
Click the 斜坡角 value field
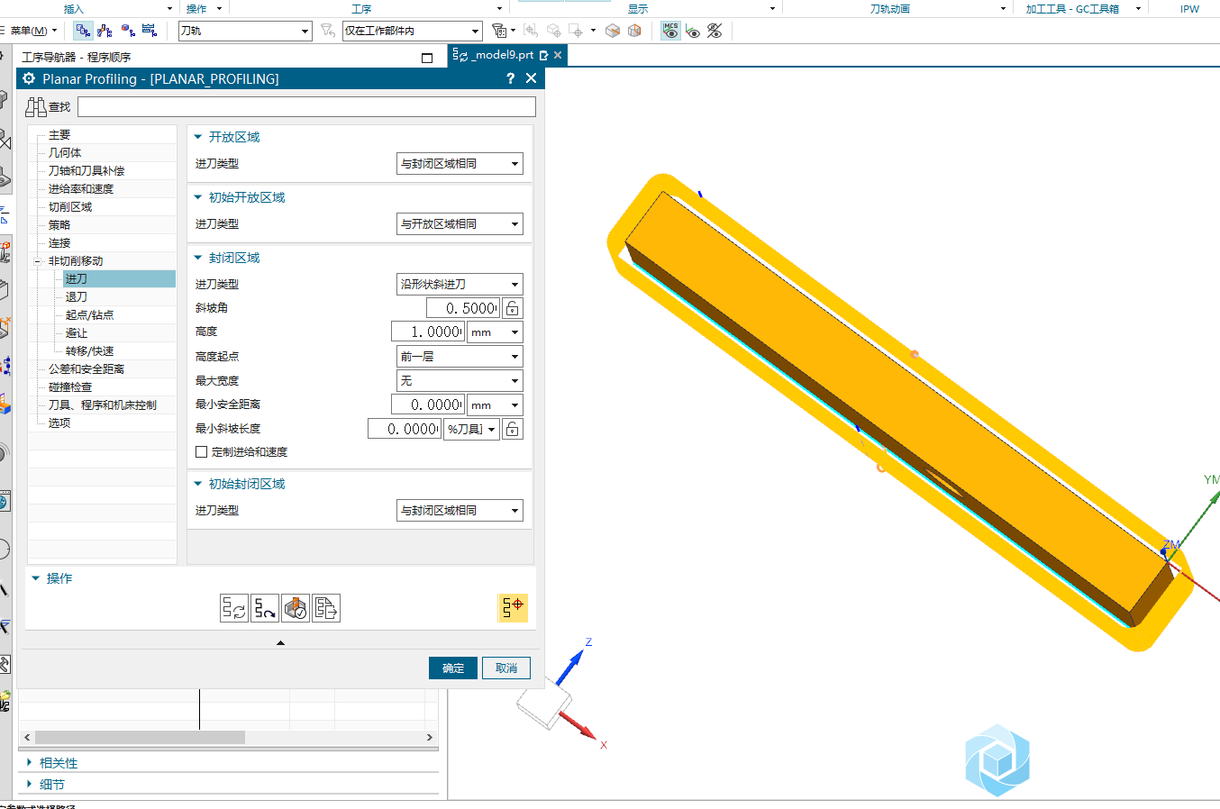(463, 308)
